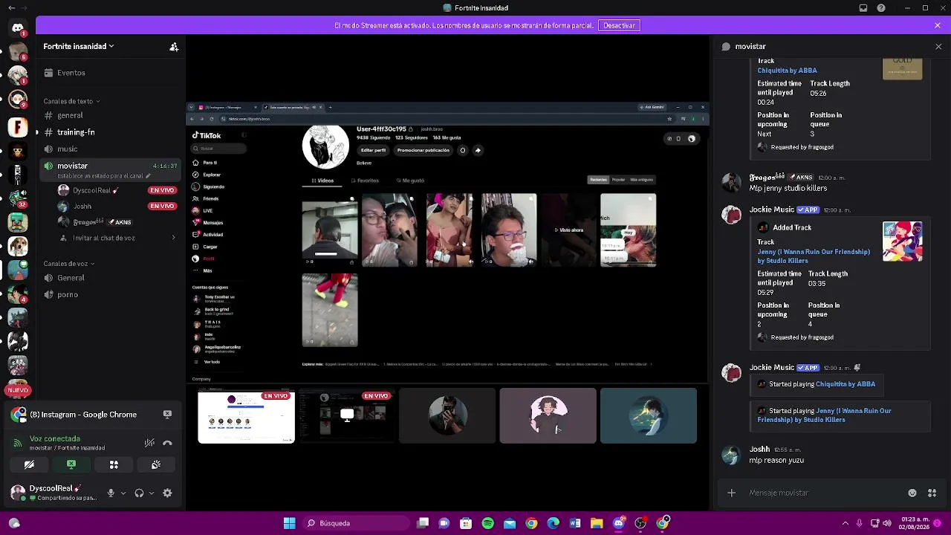Open Spotify from the taskbar
Screen dimensions: 951x535
coord(488,523)
